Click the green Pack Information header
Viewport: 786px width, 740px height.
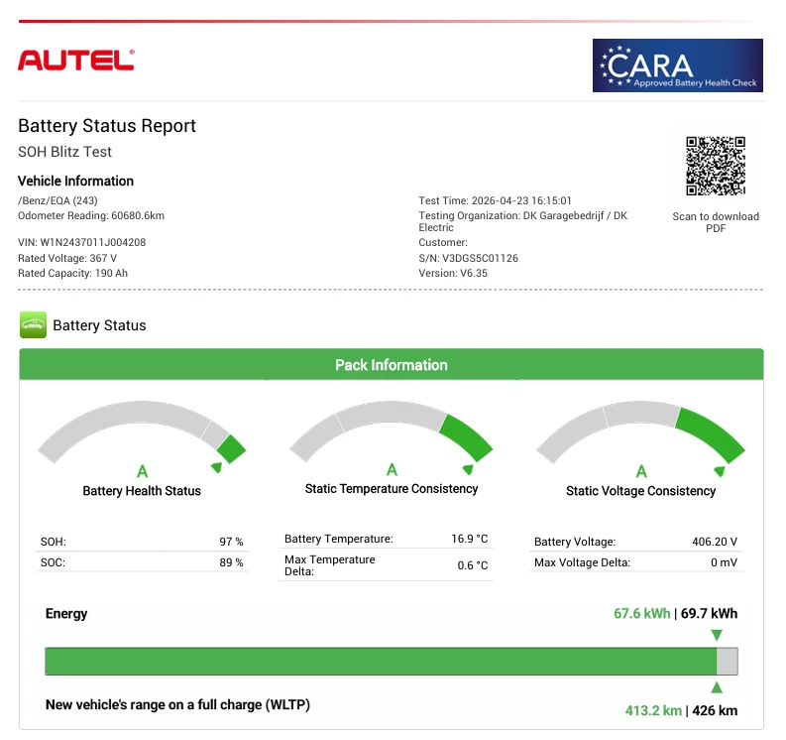click(392, 365)
